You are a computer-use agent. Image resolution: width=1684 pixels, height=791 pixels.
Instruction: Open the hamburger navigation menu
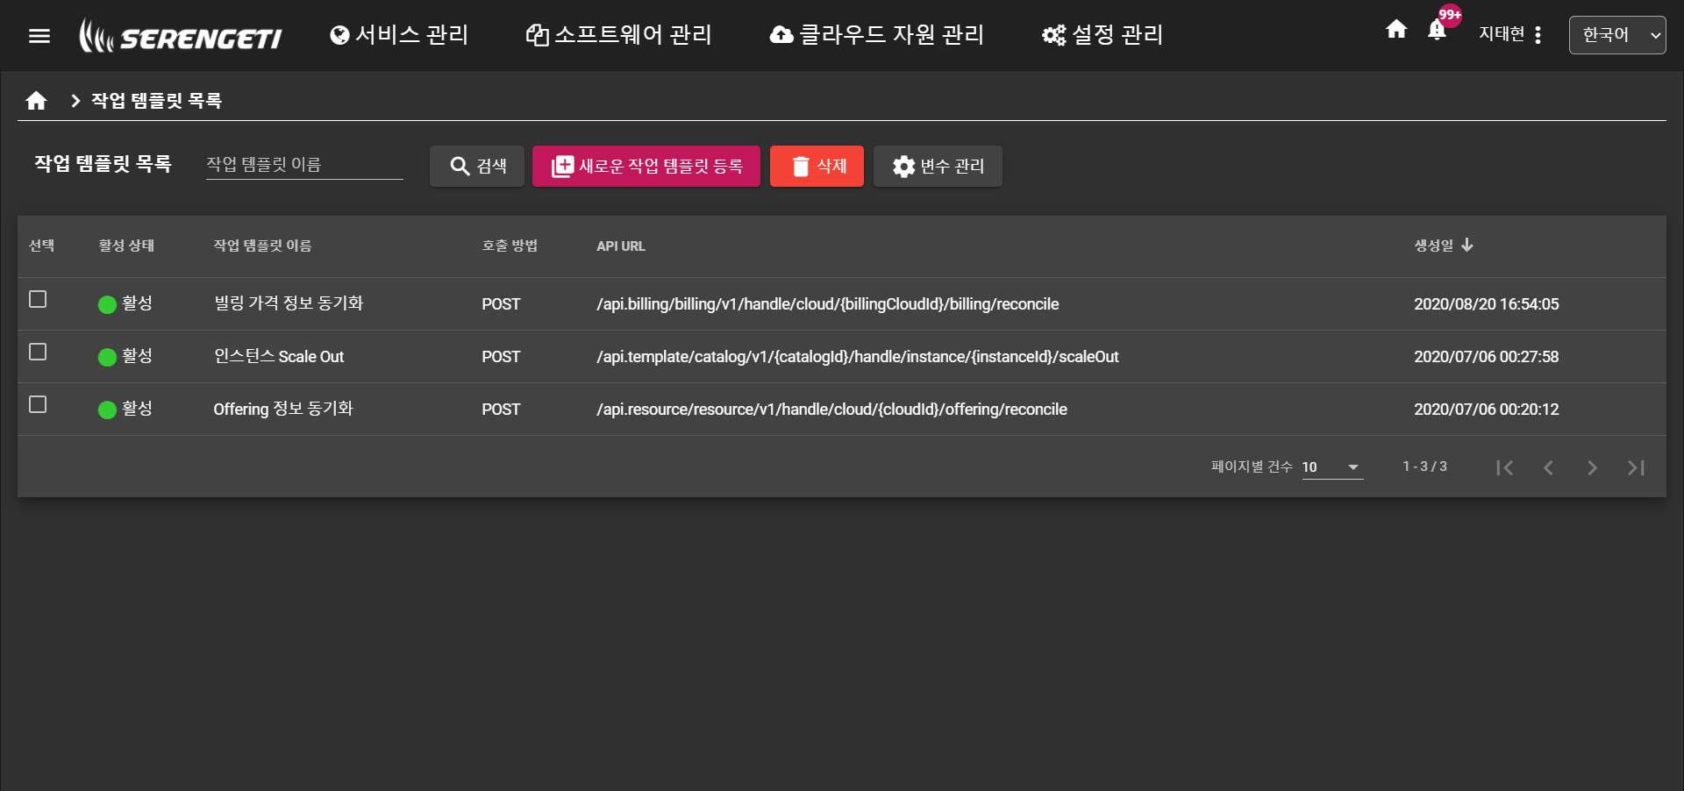pos(39,36)
